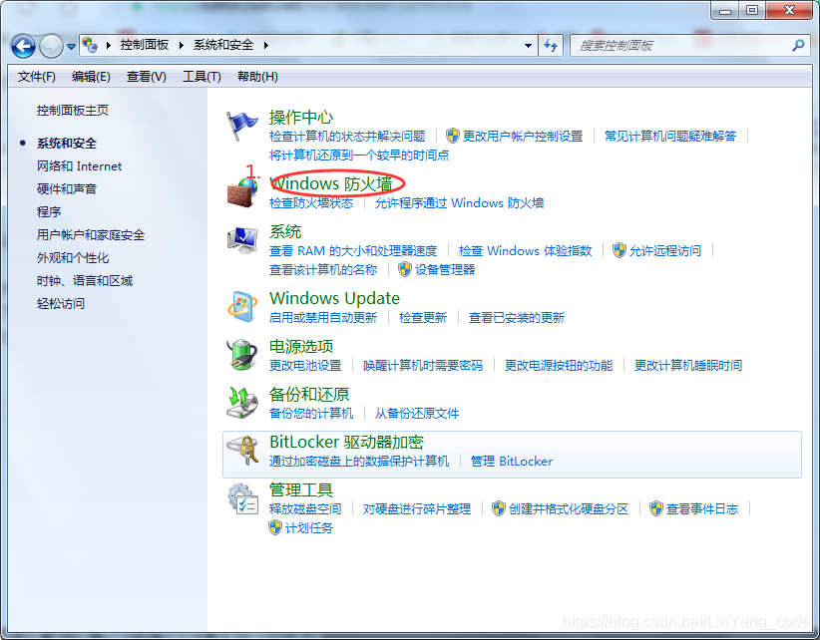820x640 pixels.
Task: Click the Backup and Restore icon
Action: pos(242,403)
